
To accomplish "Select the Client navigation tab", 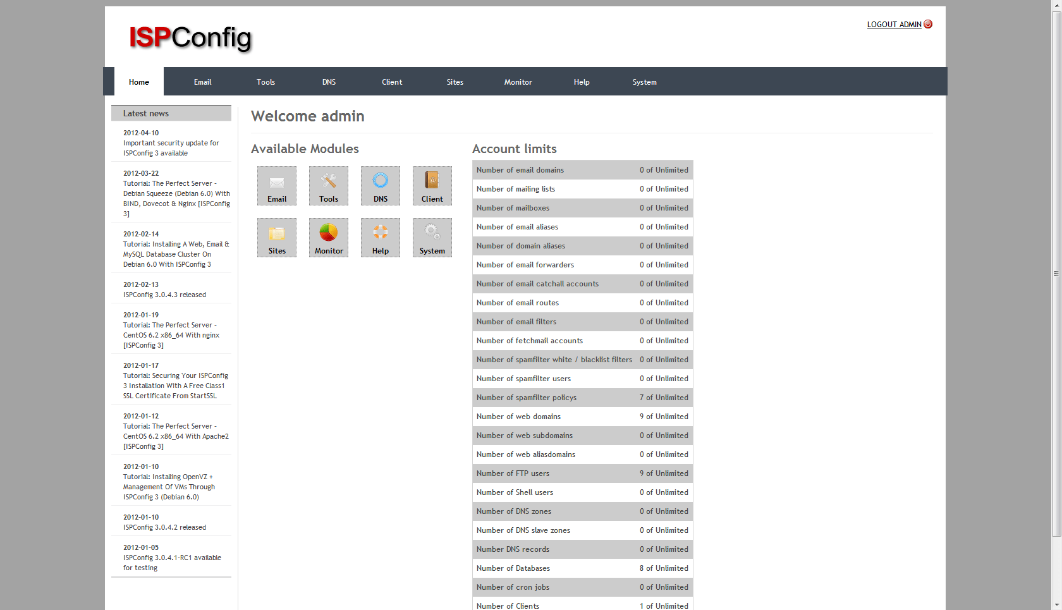I will click(392, 82).
